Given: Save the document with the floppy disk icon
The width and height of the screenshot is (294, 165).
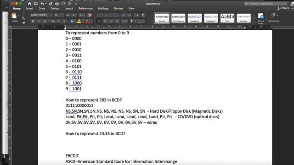Looking at the screenshot, I should [x=36, y=4].
